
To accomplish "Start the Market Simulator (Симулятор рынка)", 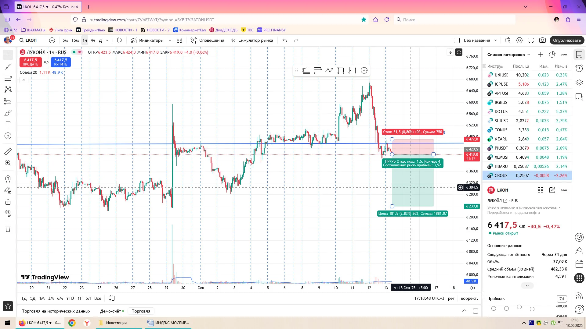I will (252, 40).
